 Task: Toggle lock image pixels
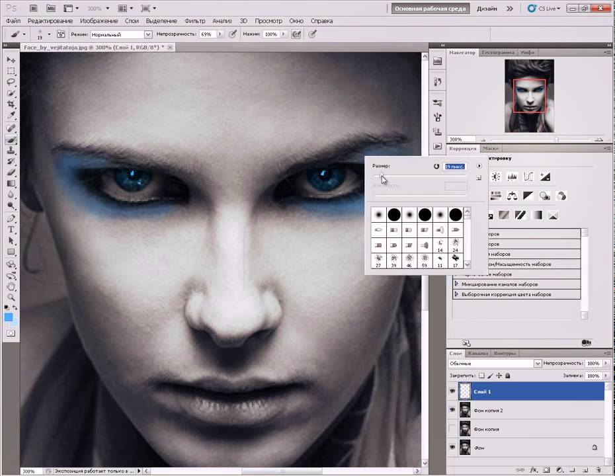490,376
